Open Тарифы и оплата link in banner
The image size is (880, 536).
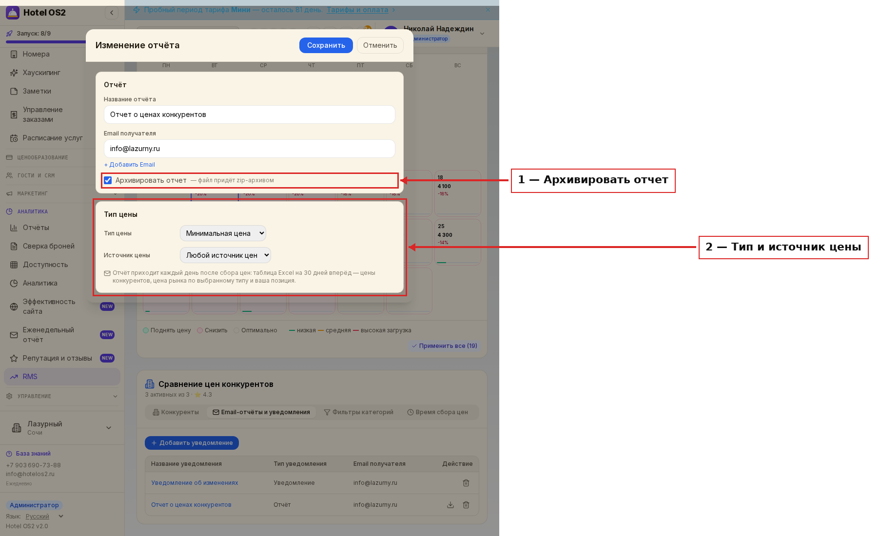pyautogui.click(x=357, y=10)
